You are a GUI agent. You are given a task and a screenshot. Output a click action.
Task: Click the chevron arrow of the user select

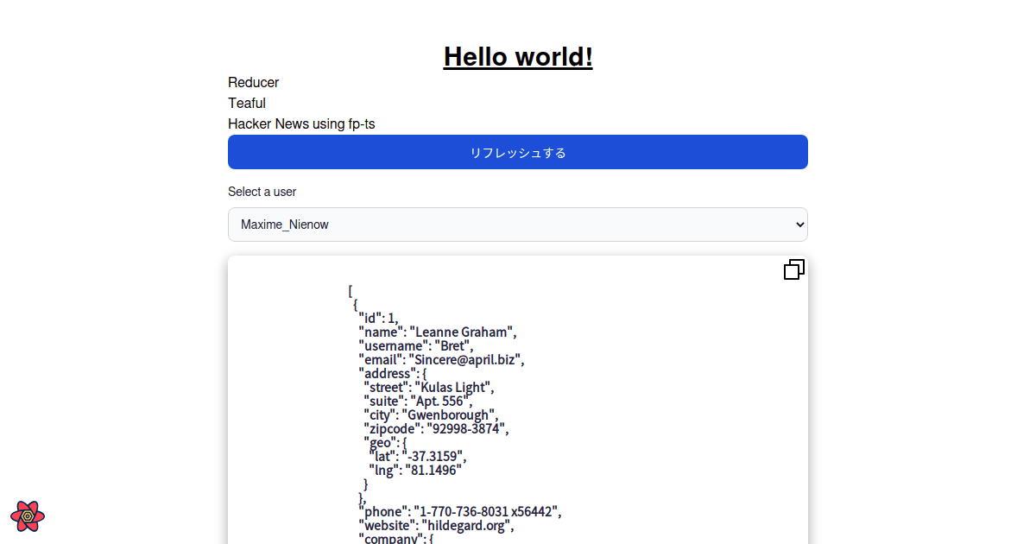click(797, 225)
